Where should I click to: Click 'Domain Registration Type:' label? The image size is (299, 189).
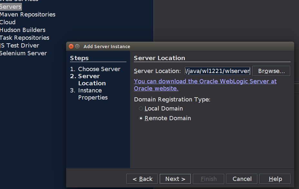click(x=172, y=100)
